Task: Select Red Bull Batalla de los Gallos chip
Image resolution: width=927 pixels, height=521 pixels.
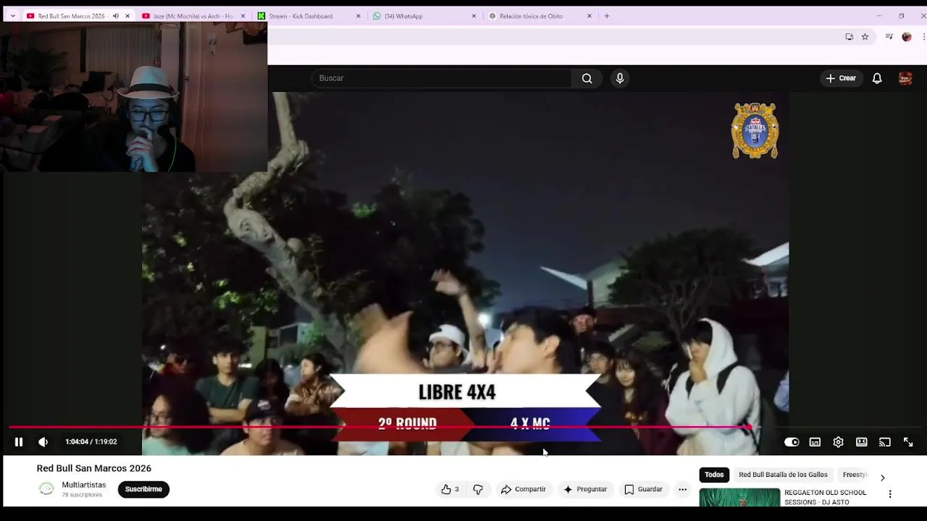Action: pos(783,475)
